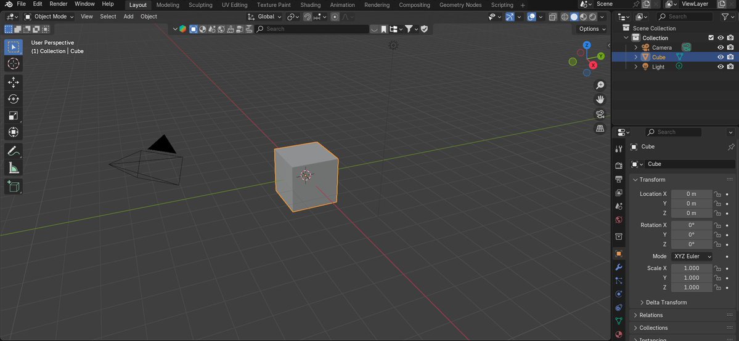This screenshot has width=739, height=341.
Task: Hide the Camera in the viewport
Action: click(x=720, y=47)
